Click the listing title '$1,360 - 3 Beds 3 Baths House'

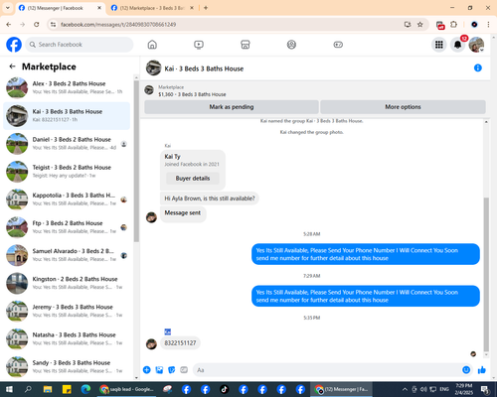[192, 94]
